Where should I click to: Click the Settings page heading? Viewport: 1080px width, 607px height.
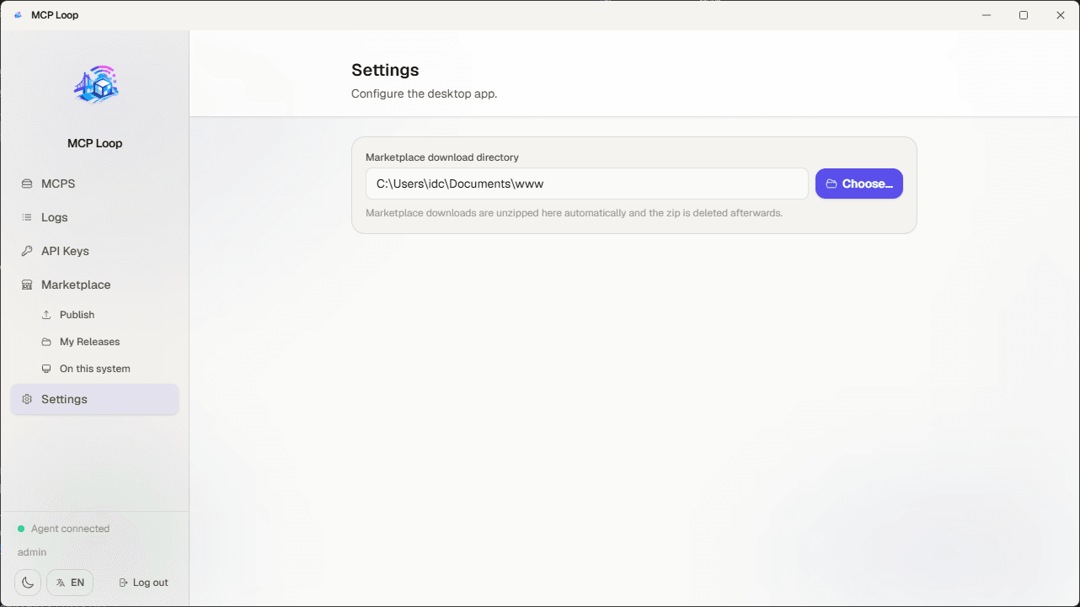(x=385, y=70)
